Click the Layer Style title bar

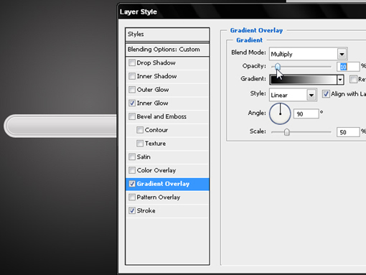tap(243, 11)
